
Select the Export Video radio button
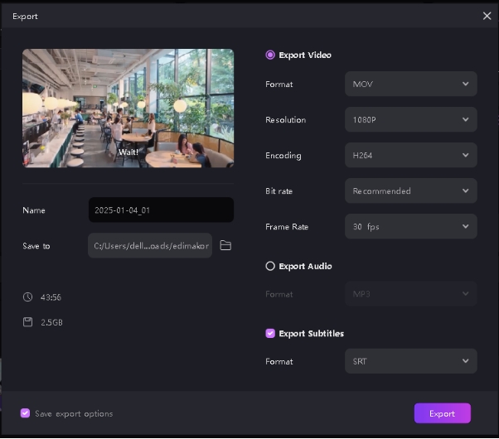click(x=270, y=55)
